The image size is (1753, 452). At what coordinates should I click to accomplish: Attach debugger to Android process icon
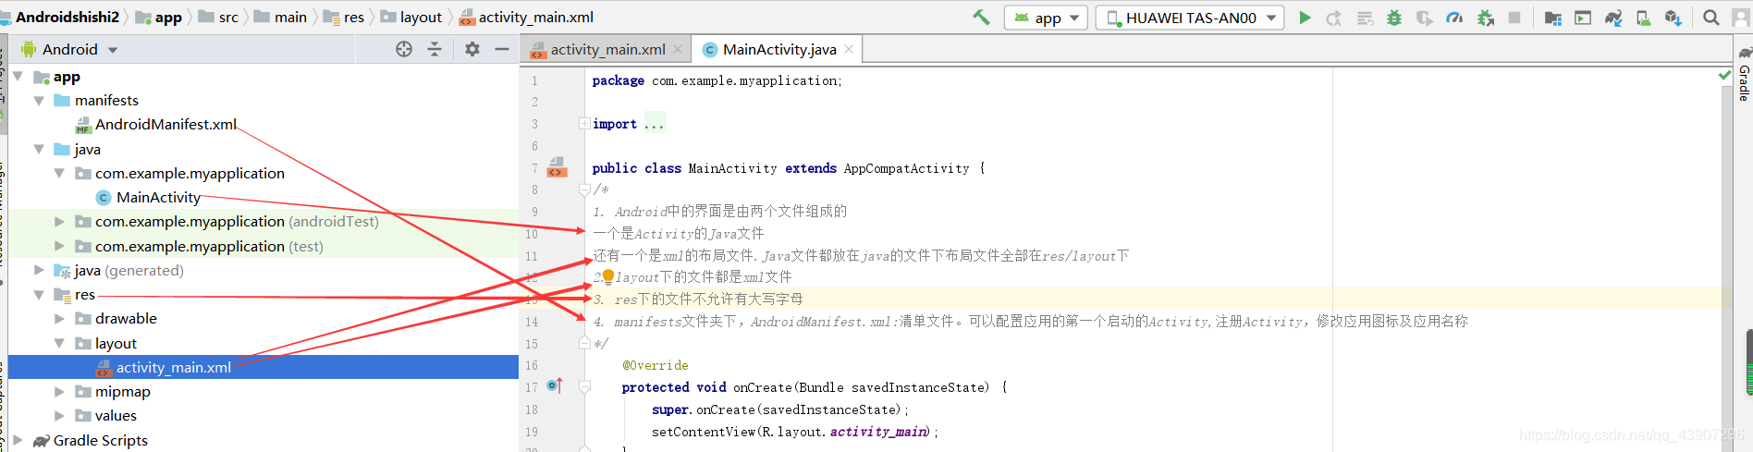coord(1486,18)
